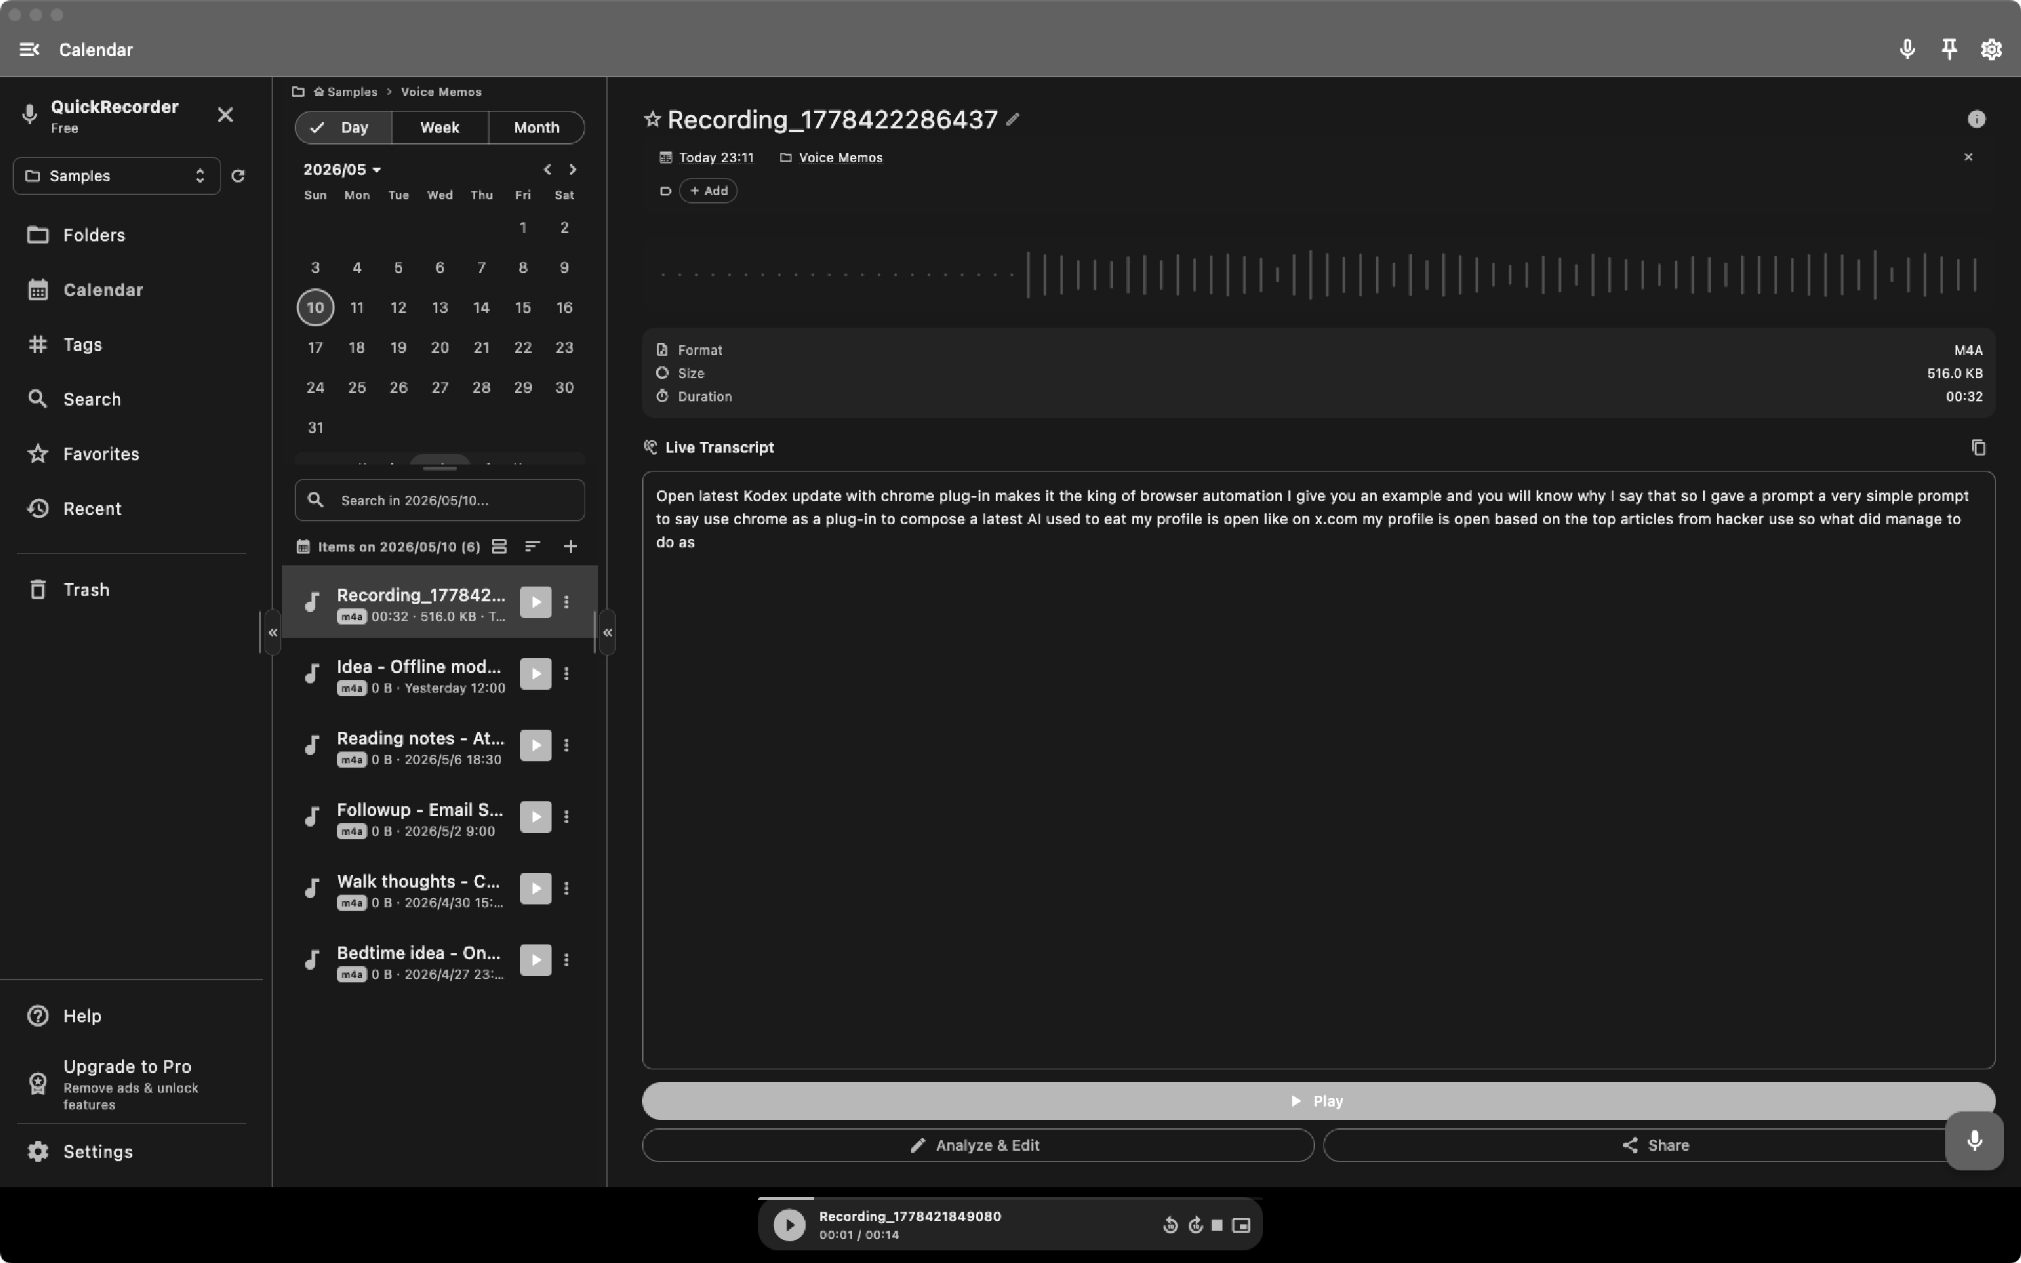Viewport: 2021px width, 1263px height.
Task: Open more options for Reading notes item
Action: point(566,745)
